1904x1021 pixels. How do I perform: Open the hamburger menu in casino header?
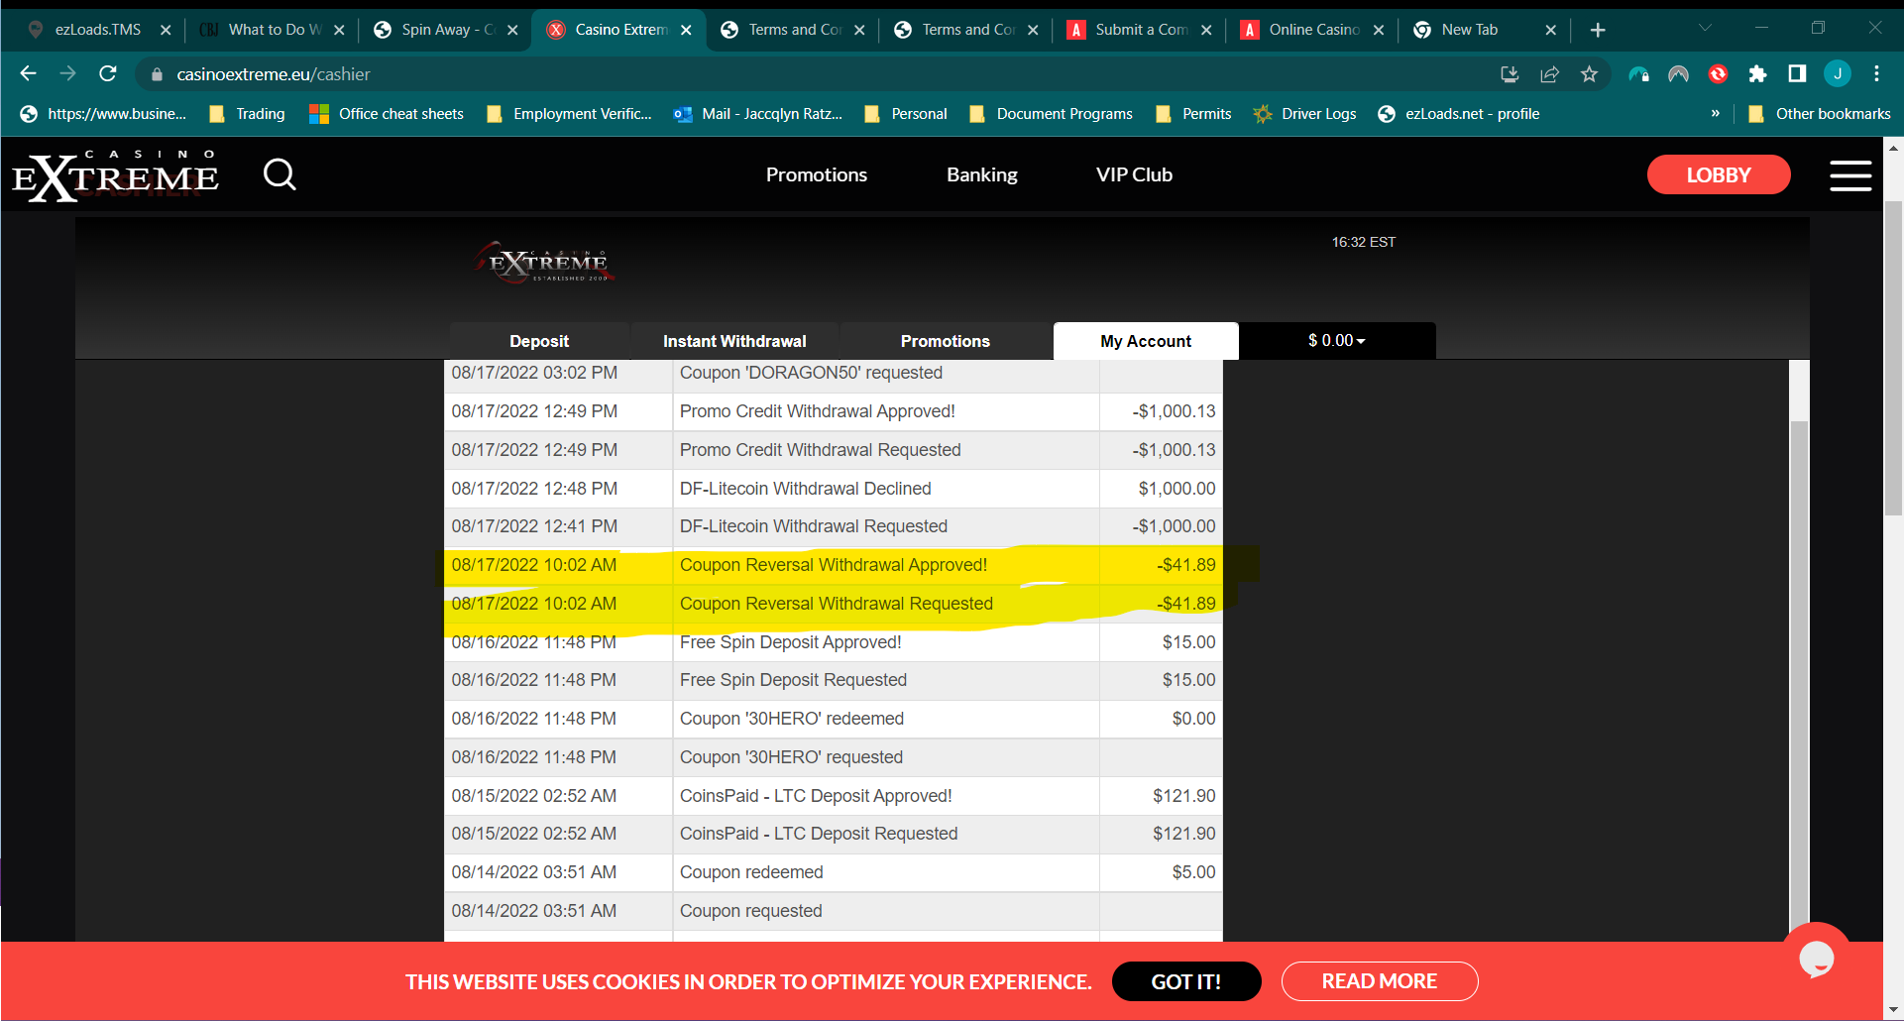pos(1850,175)
